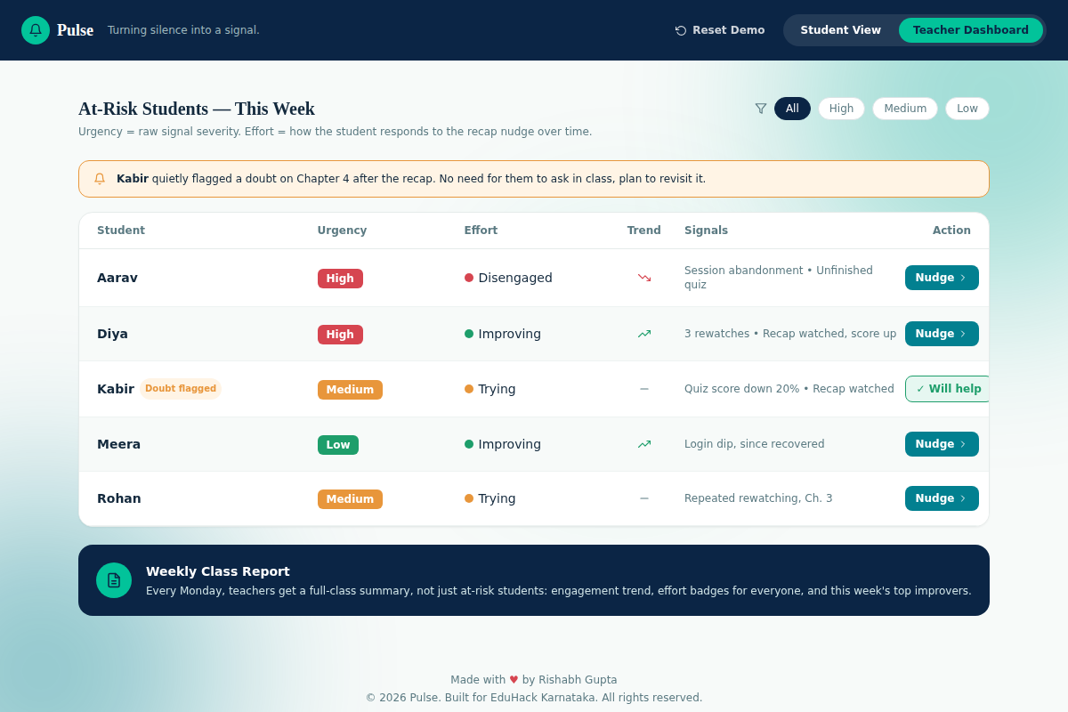Click the At-Risk Students heading
The image size is (1068, 712).
tap(197, 109)
